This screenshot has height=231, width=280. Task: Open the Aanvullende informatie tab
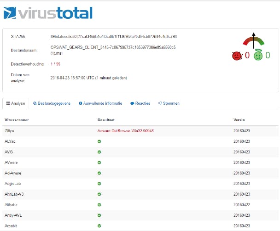(100, 103)
